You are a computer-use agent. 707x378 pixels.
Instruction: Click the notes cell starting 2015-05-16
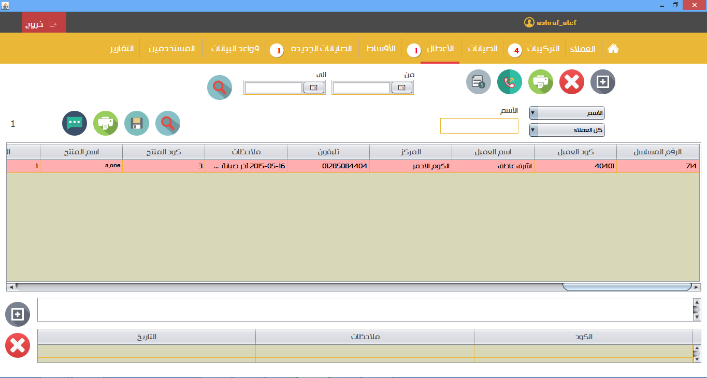click(246, 166)
